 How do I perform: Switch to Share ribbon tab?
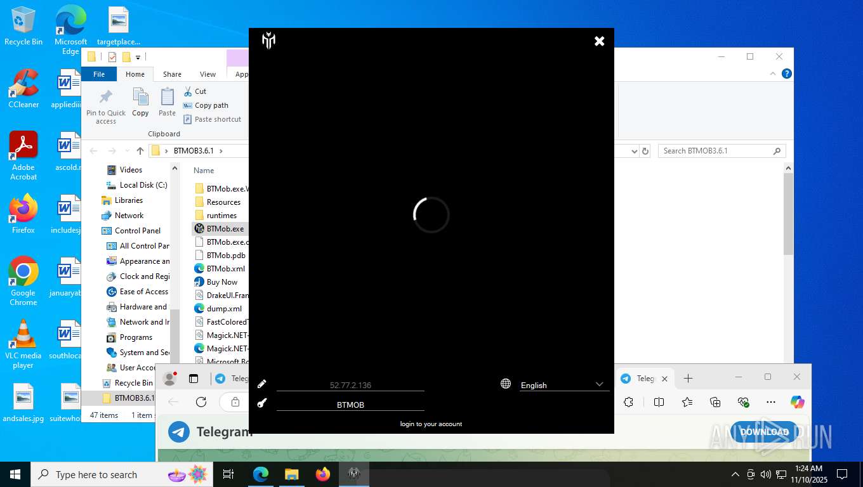click(172, 74)
